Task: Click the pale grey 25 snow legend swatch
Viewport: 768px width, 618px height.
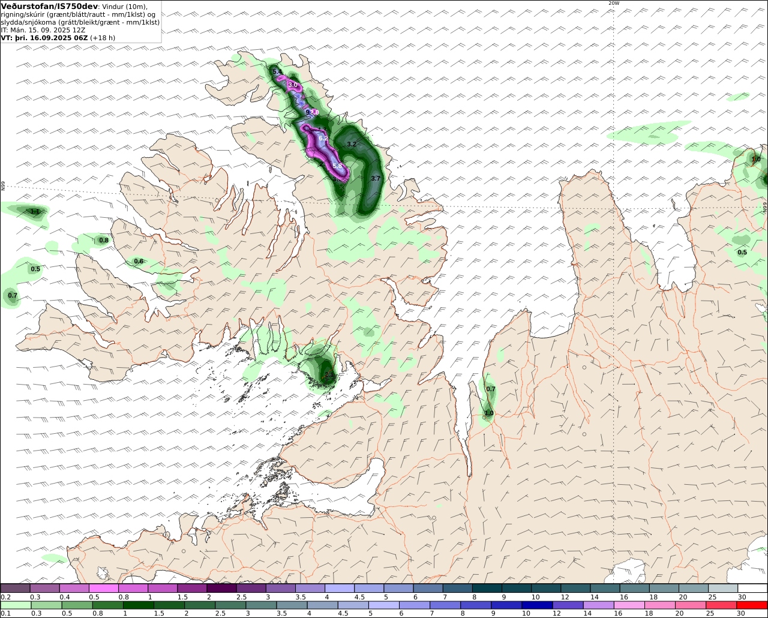Action: point(723,588)
